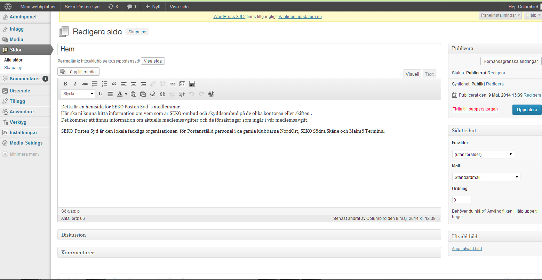Toggle bold formatting in the editor toolbar

coord(65,84)
